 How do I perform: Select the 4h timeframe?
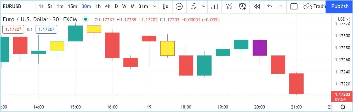coord(108,7)
